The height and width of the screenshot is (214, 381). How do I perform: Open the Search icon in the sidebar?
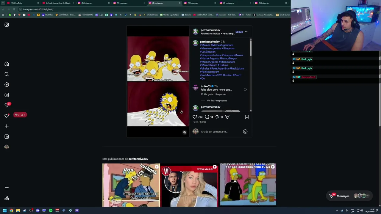click(x=7, y=74)
